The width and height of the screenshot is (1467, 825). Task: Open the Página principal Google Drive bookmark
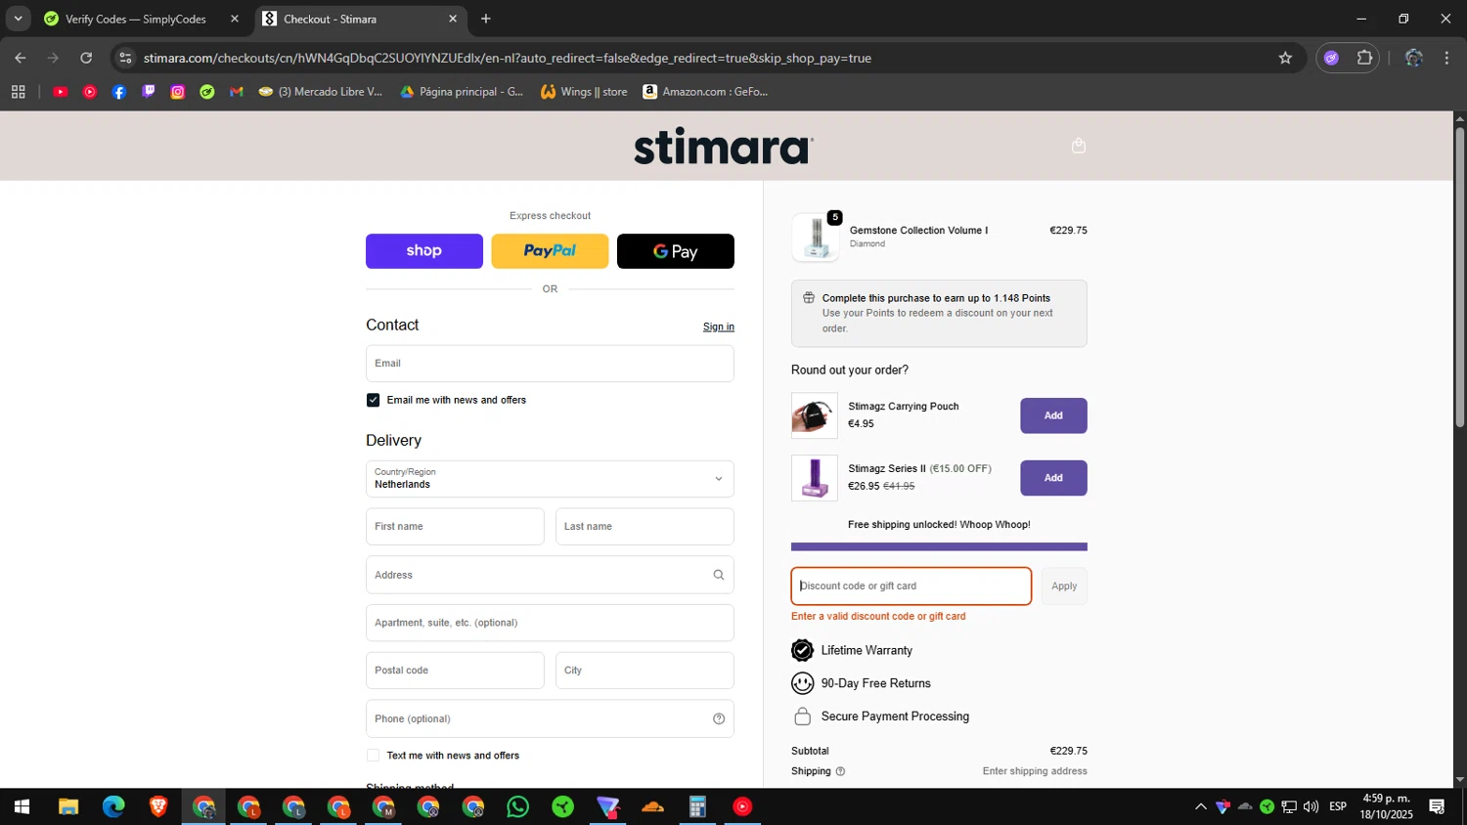click(x=463, y=92)
